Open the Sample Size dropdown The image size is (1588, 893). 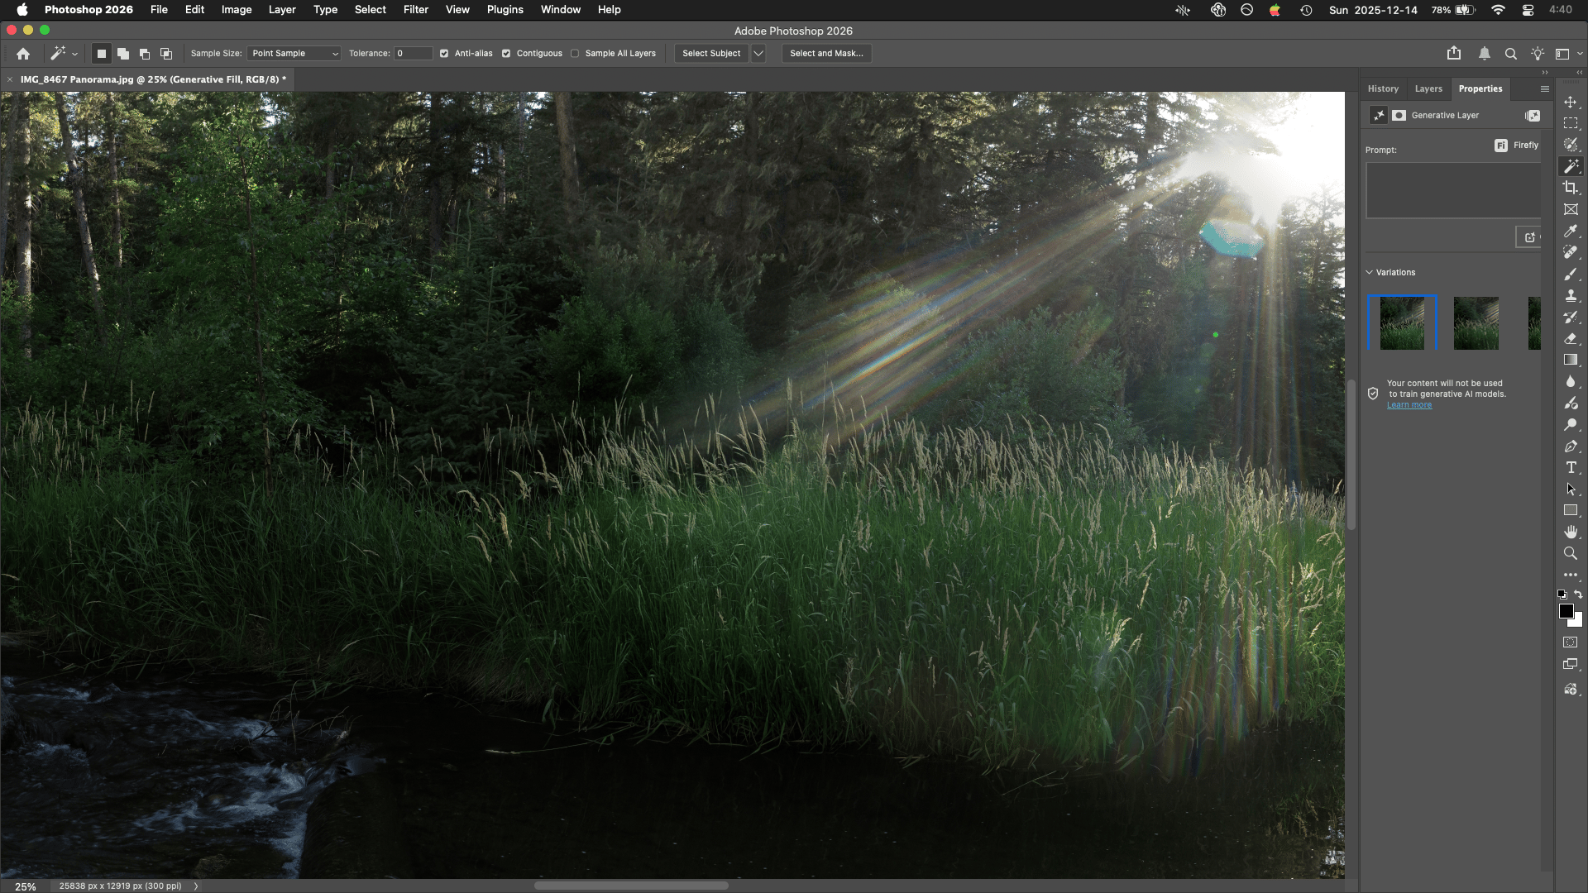[x=294, y=54]
